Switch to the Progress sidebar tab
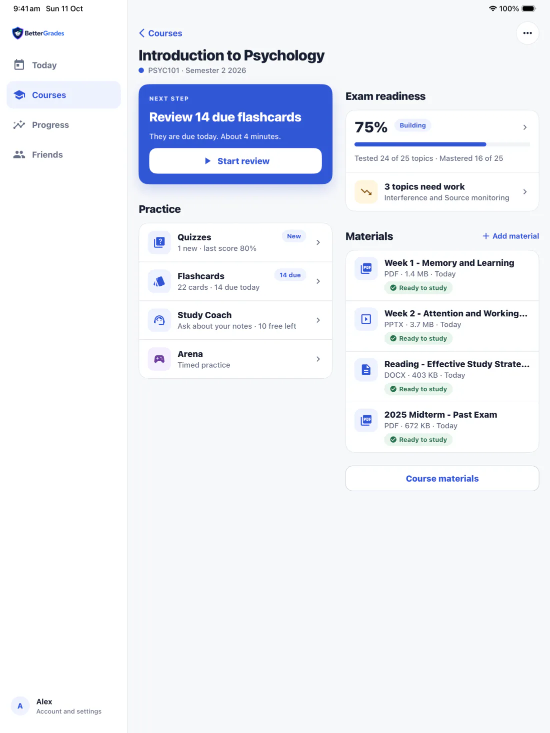This screenshot has height=733, width=550. [63, 125]
